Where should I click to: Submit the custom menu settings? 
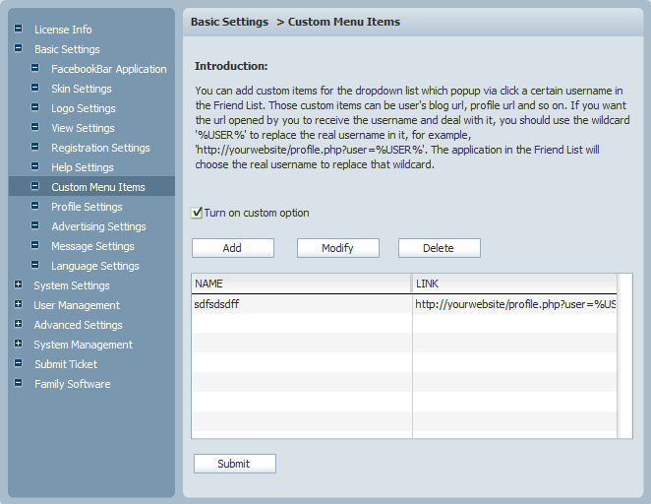[x=234, y=464]
